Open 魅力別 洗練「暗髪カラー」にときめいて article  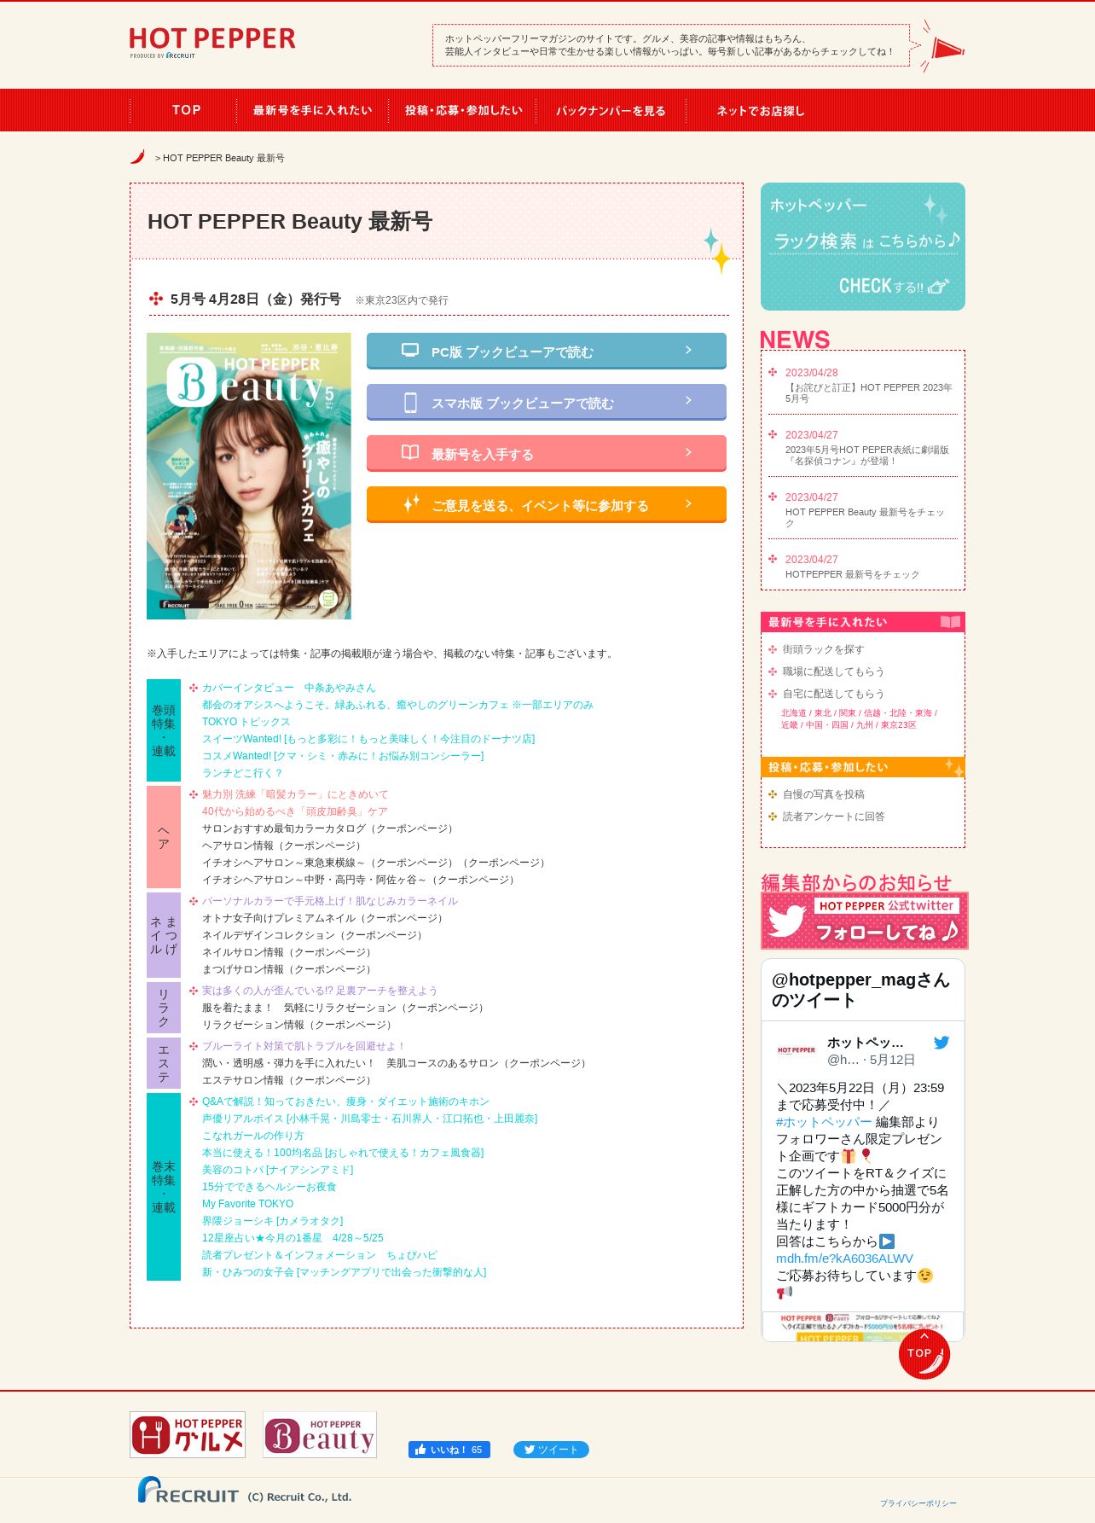(x=294, y=794)
